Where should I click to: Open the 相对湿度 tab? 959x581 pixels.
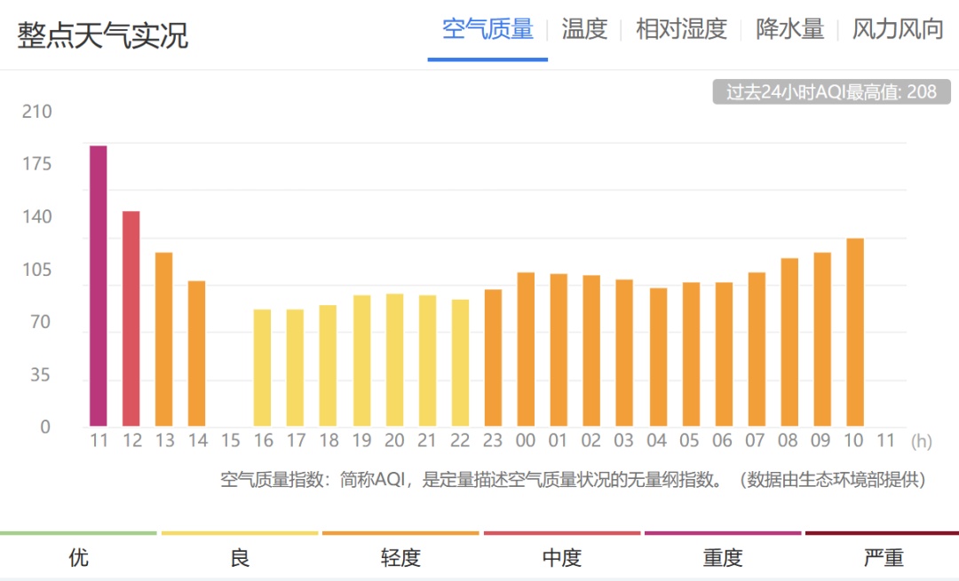point(681,29)
